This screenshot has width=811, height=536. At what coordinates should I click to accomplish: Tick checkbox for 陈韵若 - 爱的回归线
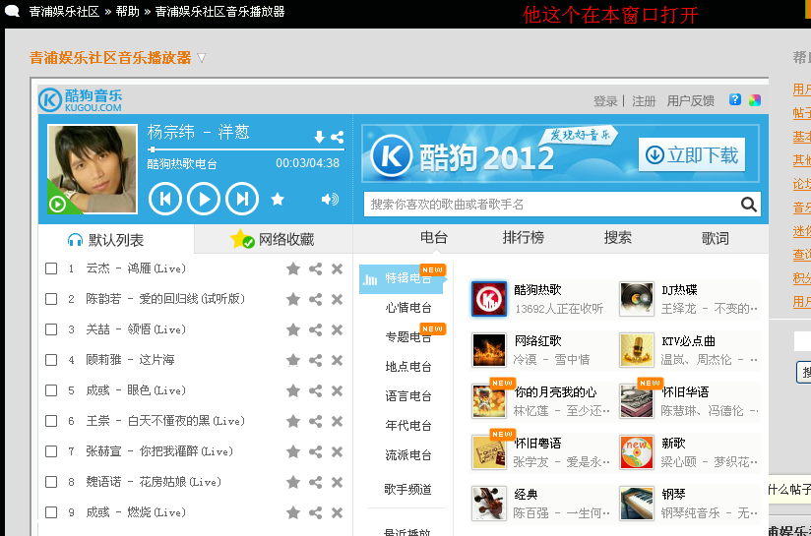[51, 299]
